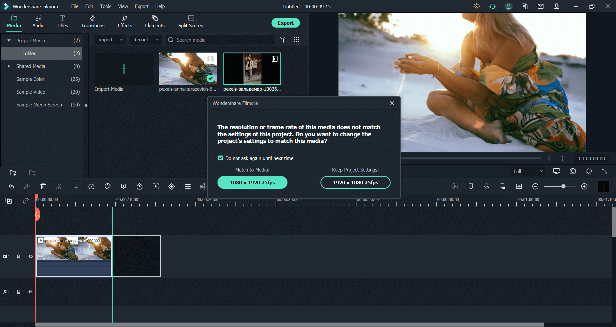
Task: Hide video track 1 with eye icon
Action: pyautogui.click(x=31, y=256)
